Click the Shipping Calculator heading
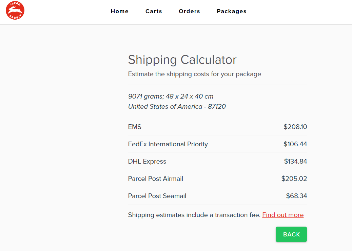The width and height of the screenshot is (352, 251). (182, 60)
